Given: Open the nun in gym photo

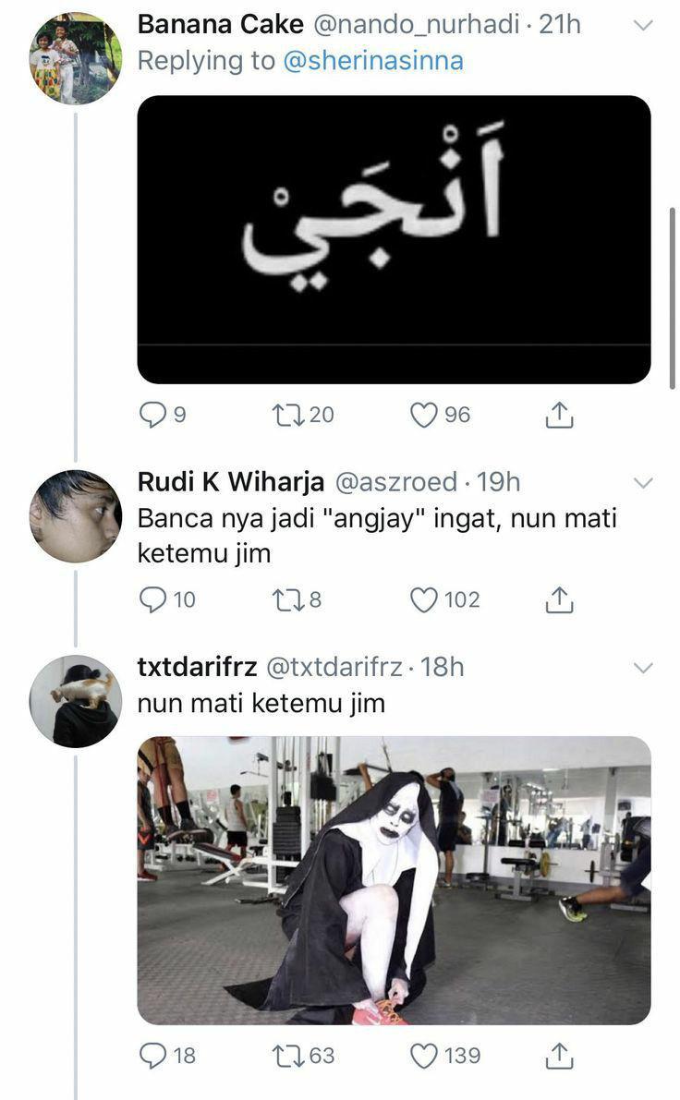Looking at the screenshot, I should click(x=394, y=879).
